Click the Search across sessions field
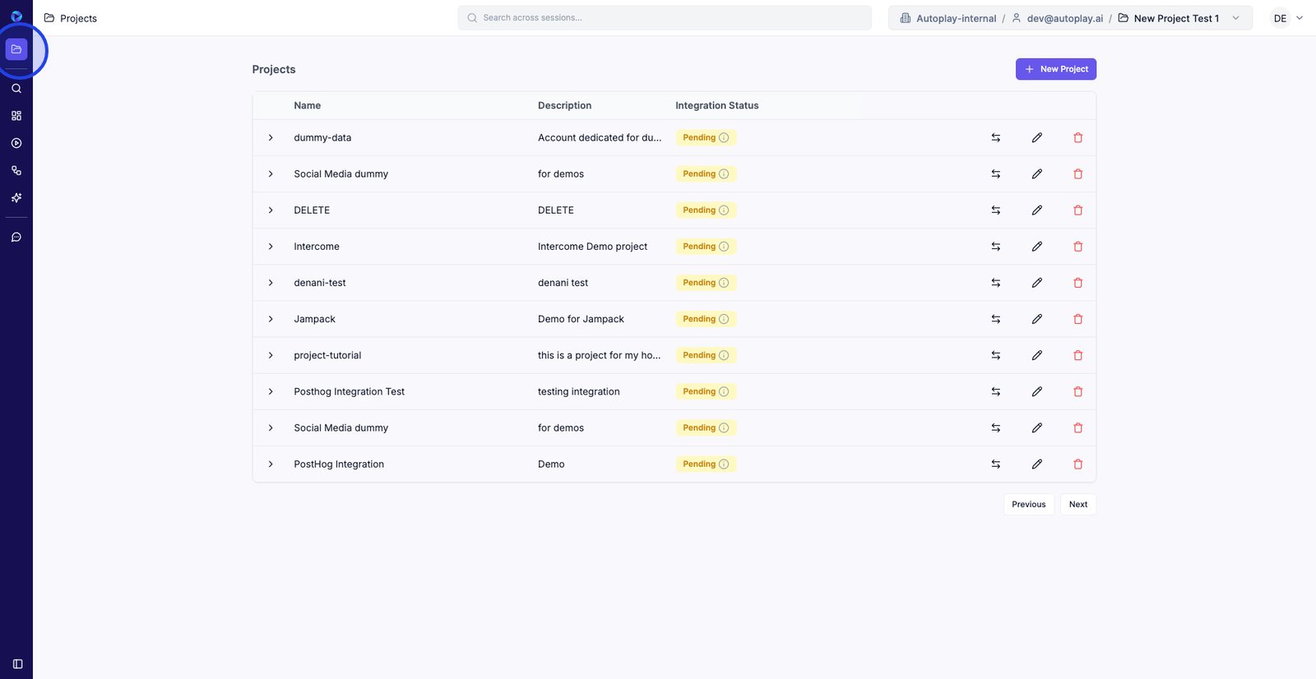Viewport: 1316px width, 679px height. click(x=665, y=18)
